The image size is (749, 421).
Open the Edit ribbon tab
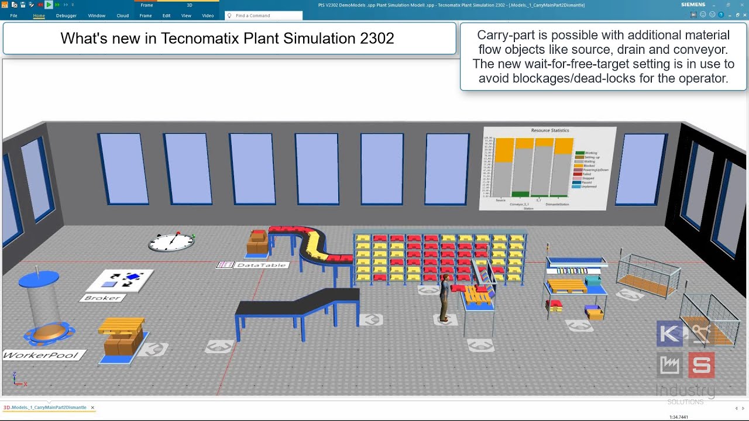(x=167, y=16)
